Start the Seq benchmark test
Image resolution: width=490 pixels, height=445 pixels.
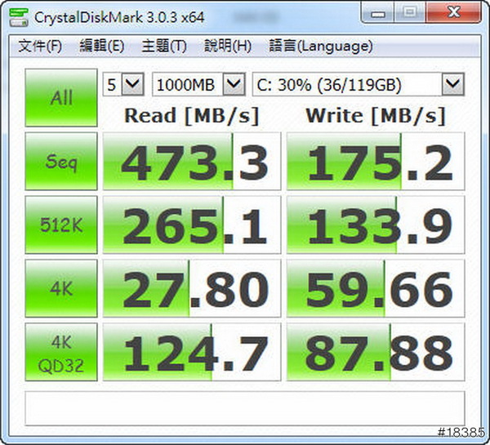pos(61,161)
